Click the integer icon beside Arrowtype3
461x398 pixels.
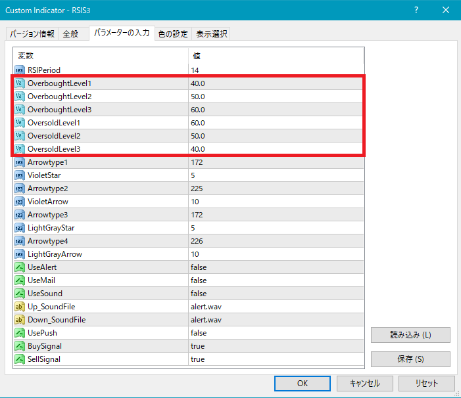click(20, 215)
